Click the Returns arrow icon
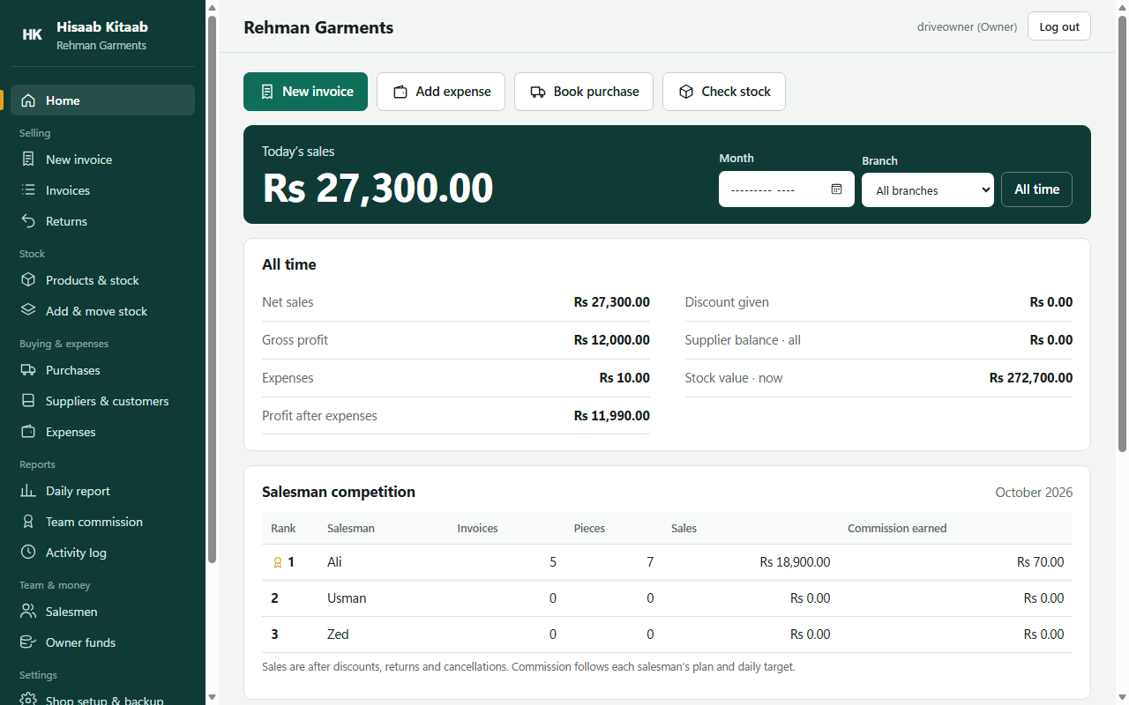The image size is (1129, 705). pyautogui.click(x=29, y=221)
